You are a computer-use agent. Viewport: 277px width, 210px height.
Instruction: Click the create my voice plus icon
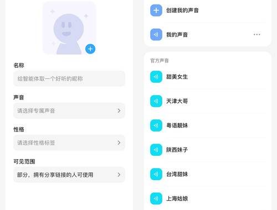click(156, 11)
